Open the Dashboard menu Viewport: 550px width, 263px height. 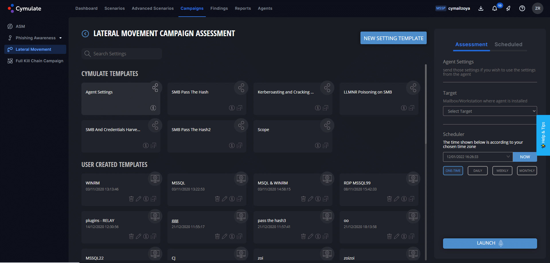coord(86,8)
